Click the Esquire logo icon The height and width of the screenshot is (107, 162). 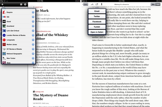coord(4,12)
